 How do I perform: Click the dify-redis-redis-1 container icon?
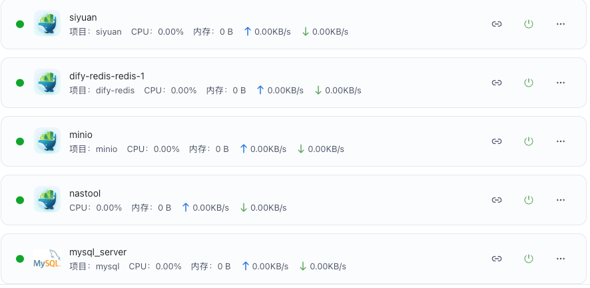[x=47, y=83]
